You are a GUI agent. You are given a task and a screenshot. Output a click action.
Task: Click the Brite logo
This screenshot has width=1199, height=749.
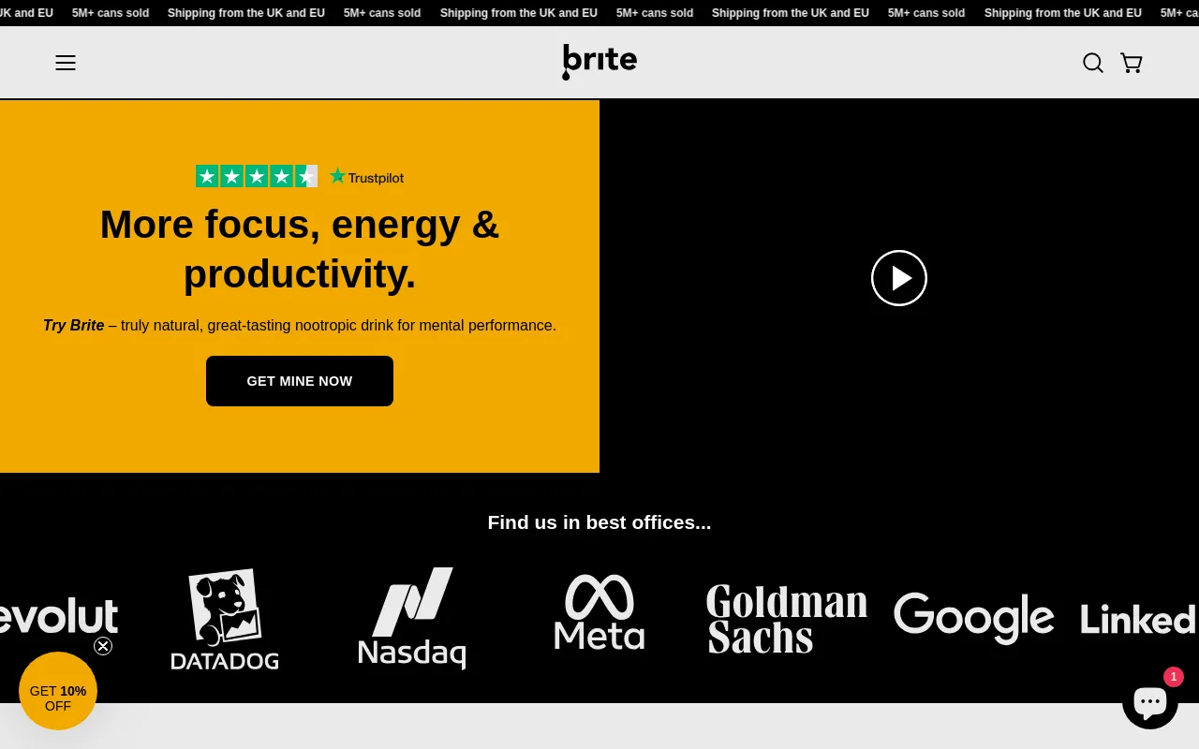599,62
